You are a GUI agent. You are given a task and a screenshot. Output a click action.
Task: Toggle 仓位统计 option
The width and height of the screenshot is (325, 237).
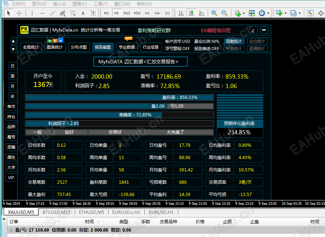[x=257, y=41]
